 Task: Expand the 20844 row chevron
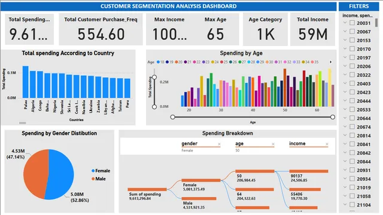pyautogui.click(x=345, y=161)
